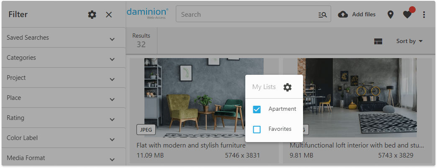Expand the Saved Searches filter section
Viewport: 437px width, 168px height.
pos(112,39)
